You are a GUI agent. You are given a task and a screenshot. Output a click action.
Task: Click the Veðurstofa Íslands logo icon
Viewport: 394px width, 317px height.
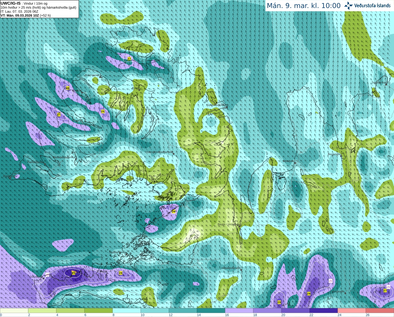coord(348,6)
